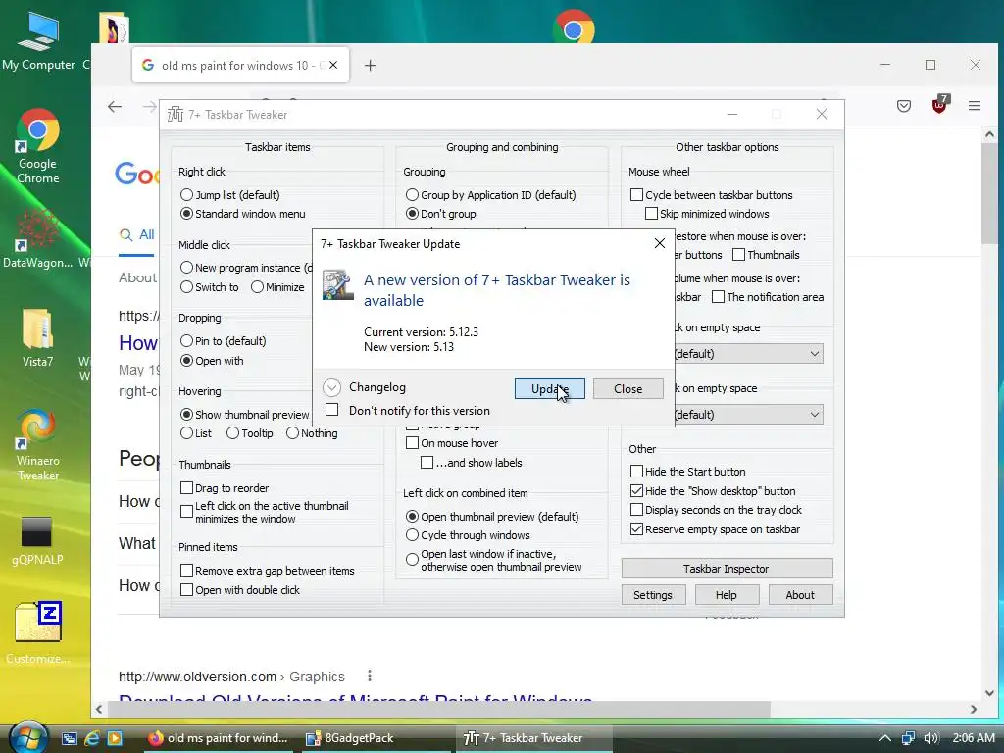Enable On mouse hover checkbox
This screenshot has height=753, width=1004.
pos(412,443)
